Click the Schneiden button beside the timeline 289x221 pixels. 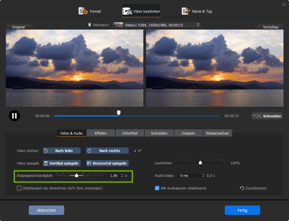click(267, 116)
